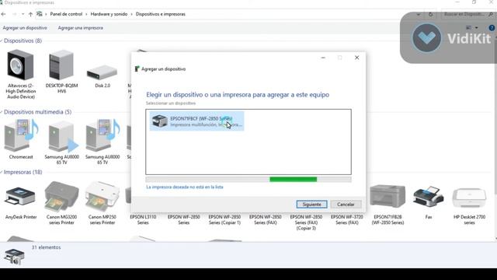The height and width of the screenshot is (280, 497).
Task: Select the EPSON71FB2B (WF-2850 Series) printer
Action: click(388, 197)
